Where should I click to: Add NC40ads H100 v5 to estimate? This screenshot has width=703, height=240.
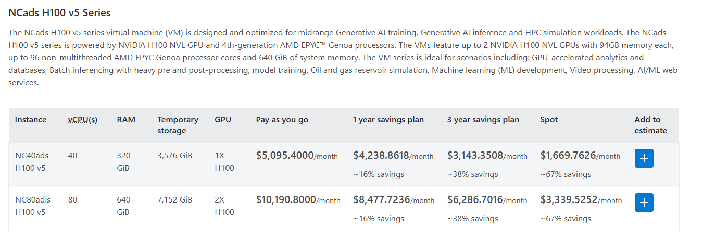click(x=644, y=158)
